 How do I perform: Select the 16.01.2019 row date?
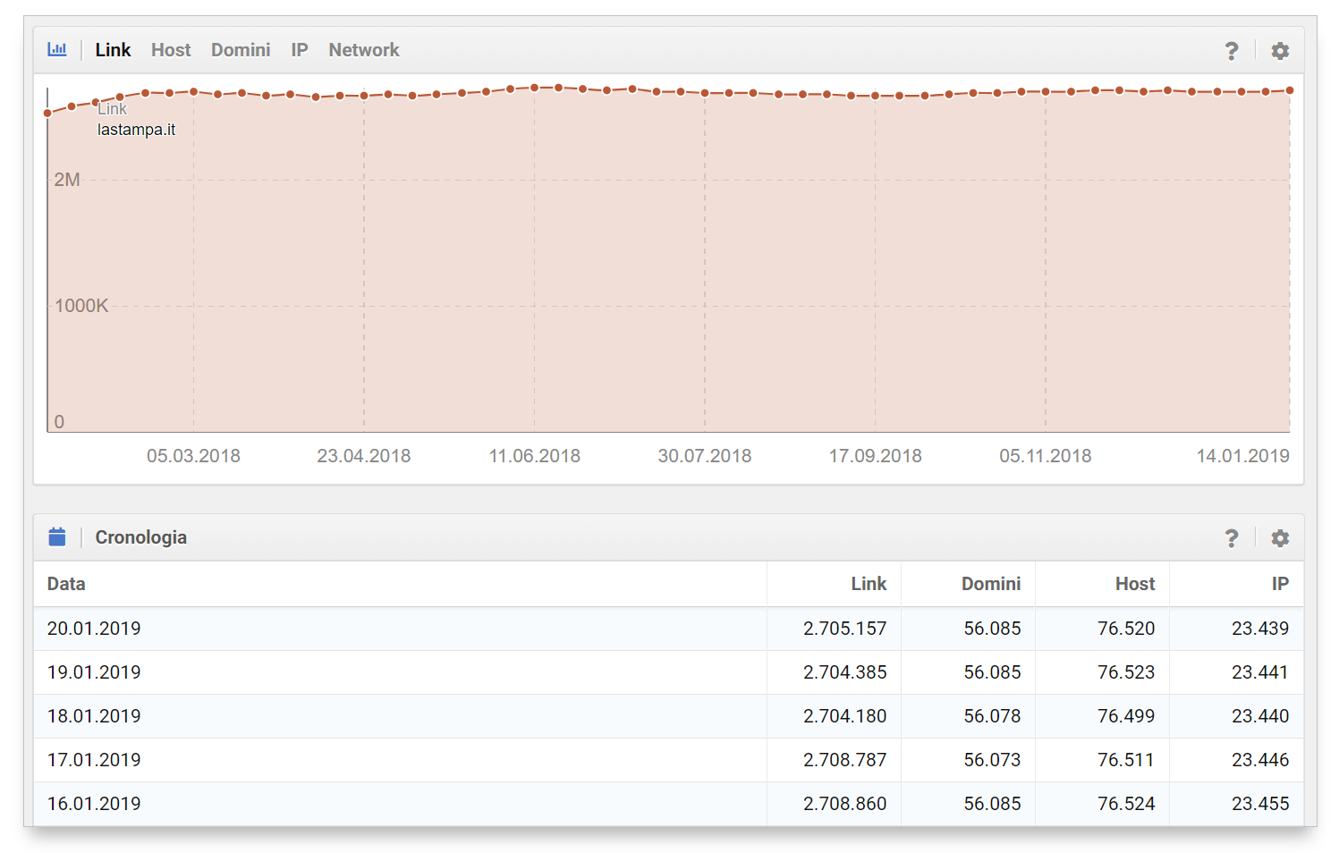pyautogui.click(x=94, y=804)
